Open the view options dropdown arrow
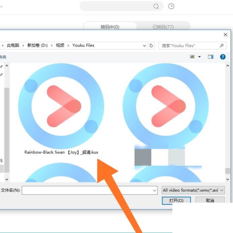 click(199, 57)
